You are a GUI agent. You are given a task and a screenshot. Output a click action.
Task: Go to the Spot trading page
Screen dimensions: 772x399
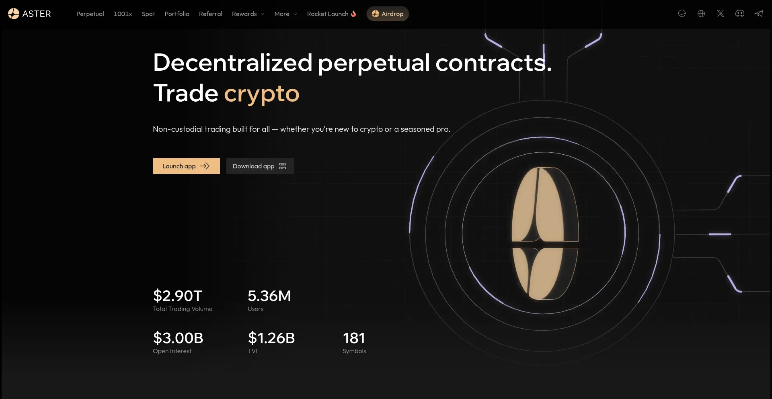click(x=148, y=14)
